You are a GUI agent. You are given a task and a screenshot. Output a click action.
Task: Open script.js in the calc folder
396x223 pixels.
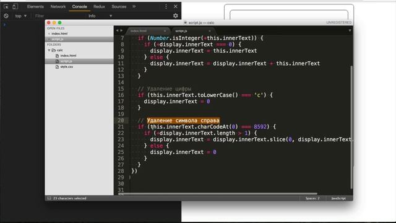click(x=66, y=61)
